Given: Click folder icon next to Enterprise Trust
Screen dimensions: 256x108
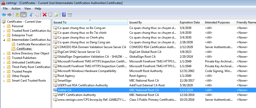Looking at the screenshot, I should click(x=9, y=35).
